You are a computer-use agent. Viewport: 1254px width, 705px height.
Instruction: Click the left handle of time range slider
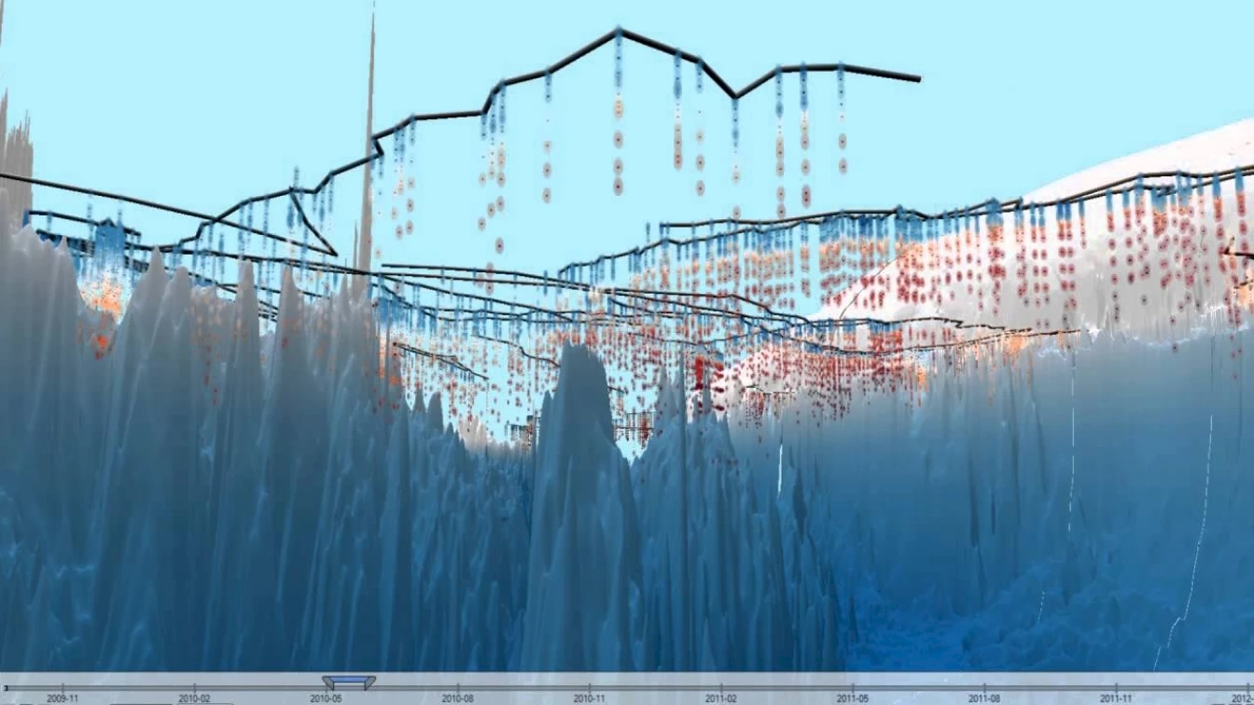click(327, 683)
